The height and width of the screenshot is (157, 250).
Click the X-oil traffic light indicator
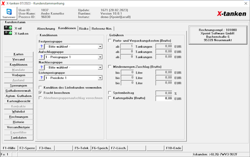pos(8,28)
